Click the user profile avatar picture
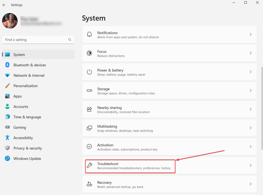 pos(10,21)
